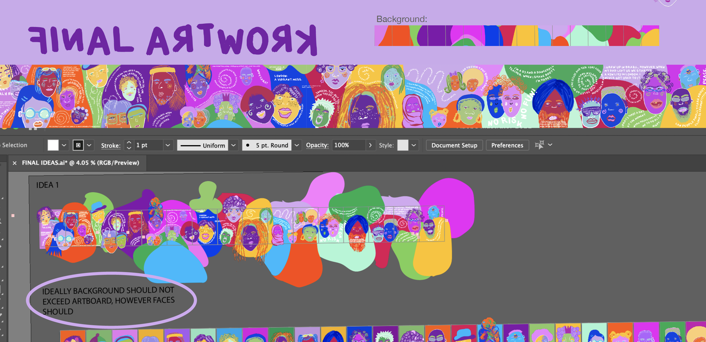The height and width of the screenshot is (342, 706).
Task: Click the Opacity panel link
Action: [x=317, y=145]
